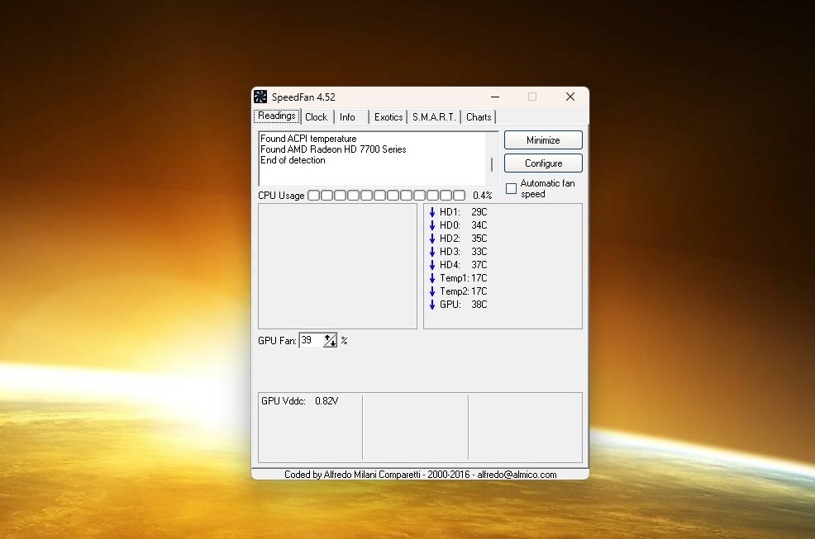Click the HD0 temperature value 34C
This screenshot has height=539, width=815.
[479, 225]
